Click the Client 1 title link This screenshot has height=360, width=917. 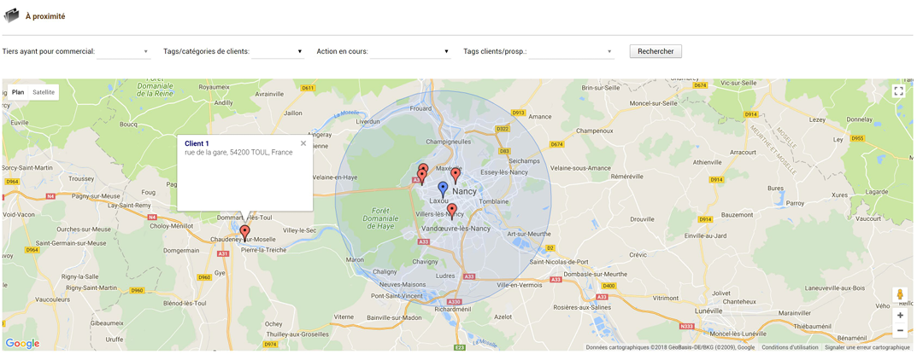(197, 143)
